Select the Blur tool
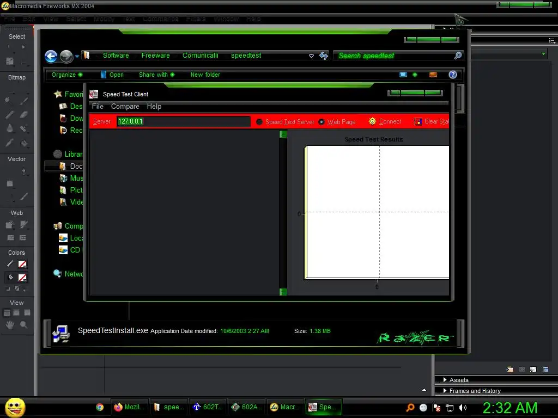The image size is (558, 418). pos(10,128)
